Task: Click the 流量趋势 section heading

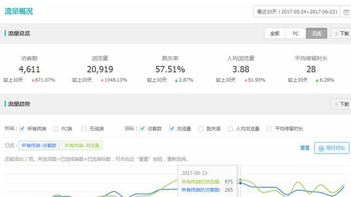Action: tap(19, 104)
